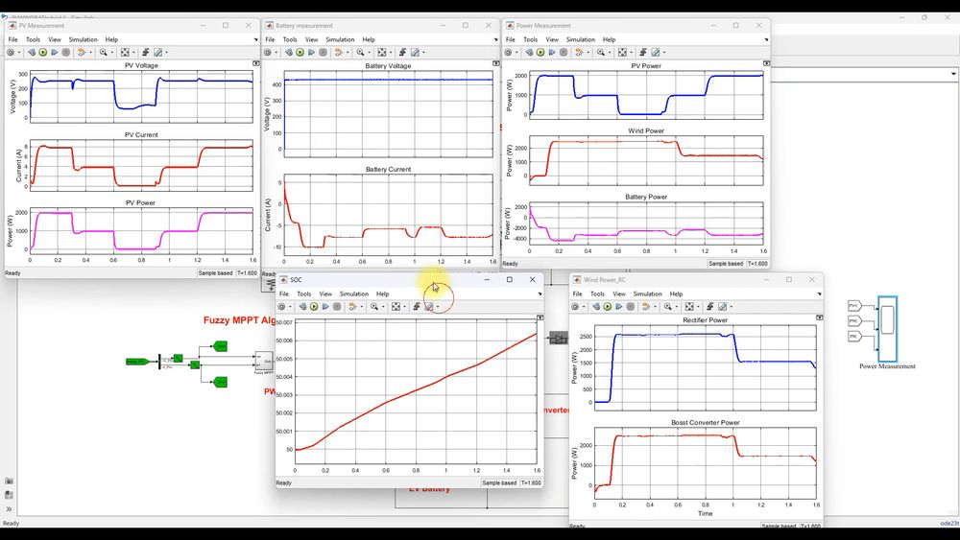Expand gear dropdown in Wind Power_RC toolbar
The width and height of the screenshot is (960, 540).
[584, 307]
